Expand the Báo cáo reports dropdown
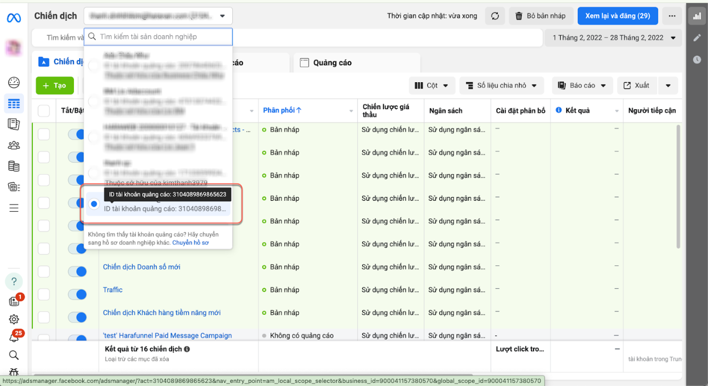The image size is (708, 386). (x=581, y=85)
